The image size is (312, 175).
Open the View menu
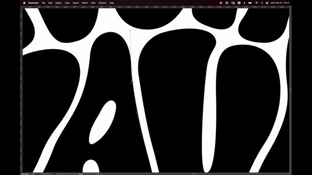coord(93,3)
